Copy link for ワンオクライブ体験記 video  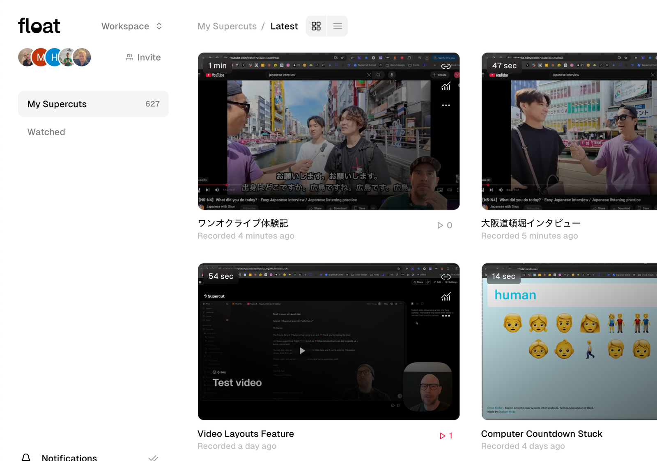tap(446, 66)
